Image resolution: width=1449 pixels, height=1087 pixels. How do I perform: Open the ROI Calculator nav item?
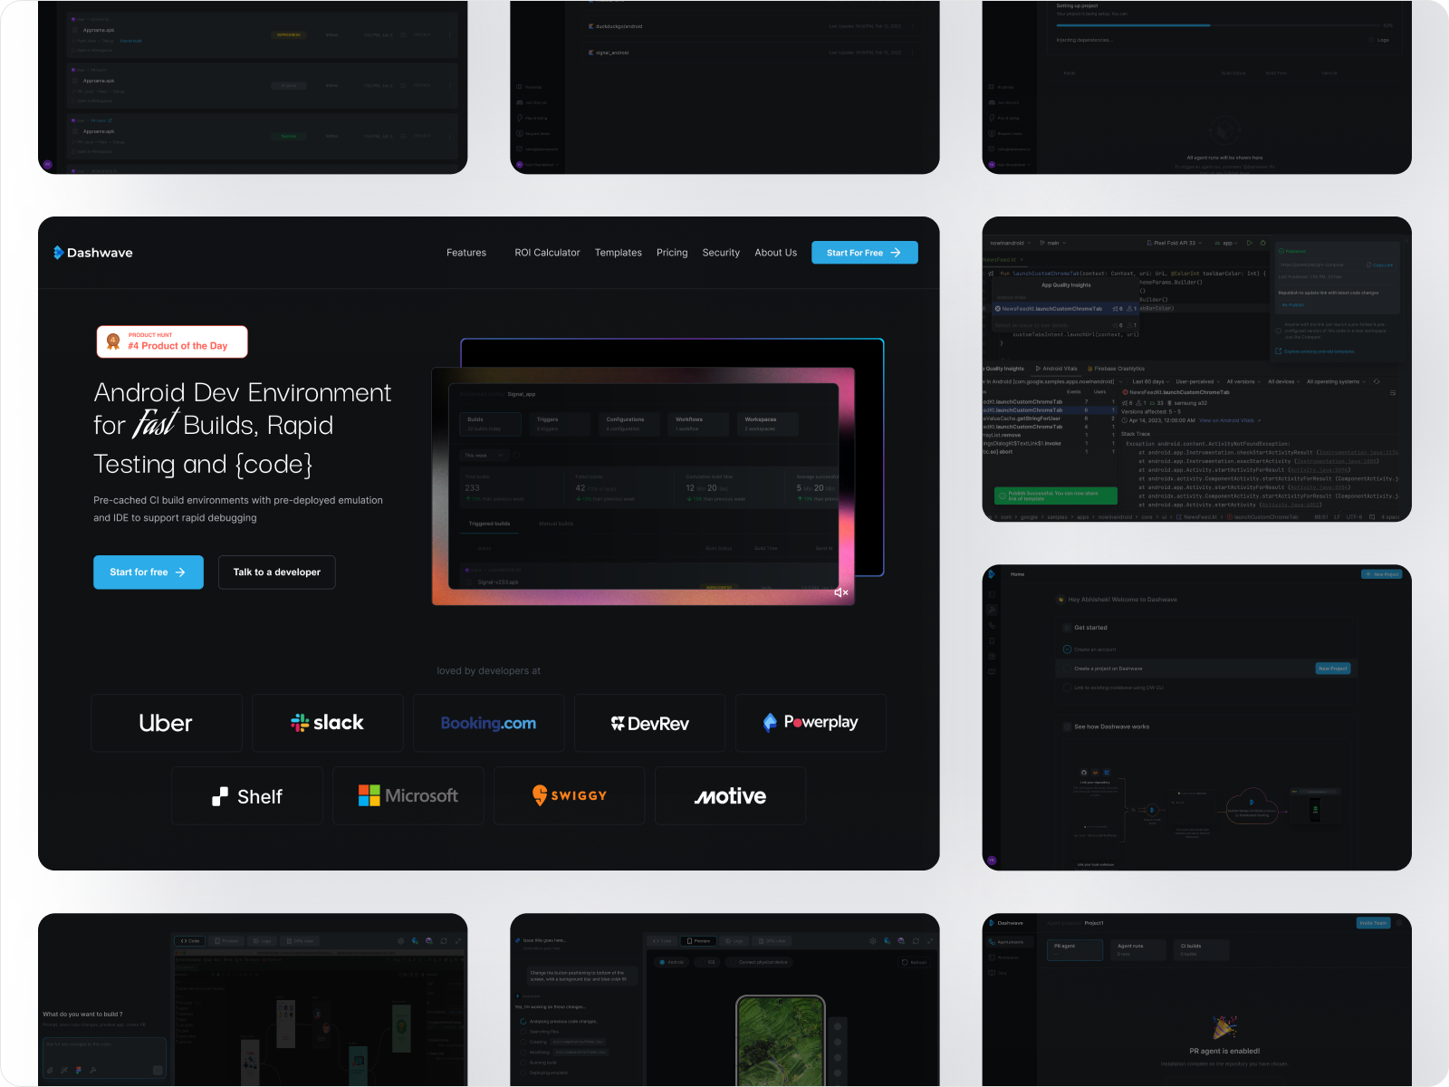point(547,253)
